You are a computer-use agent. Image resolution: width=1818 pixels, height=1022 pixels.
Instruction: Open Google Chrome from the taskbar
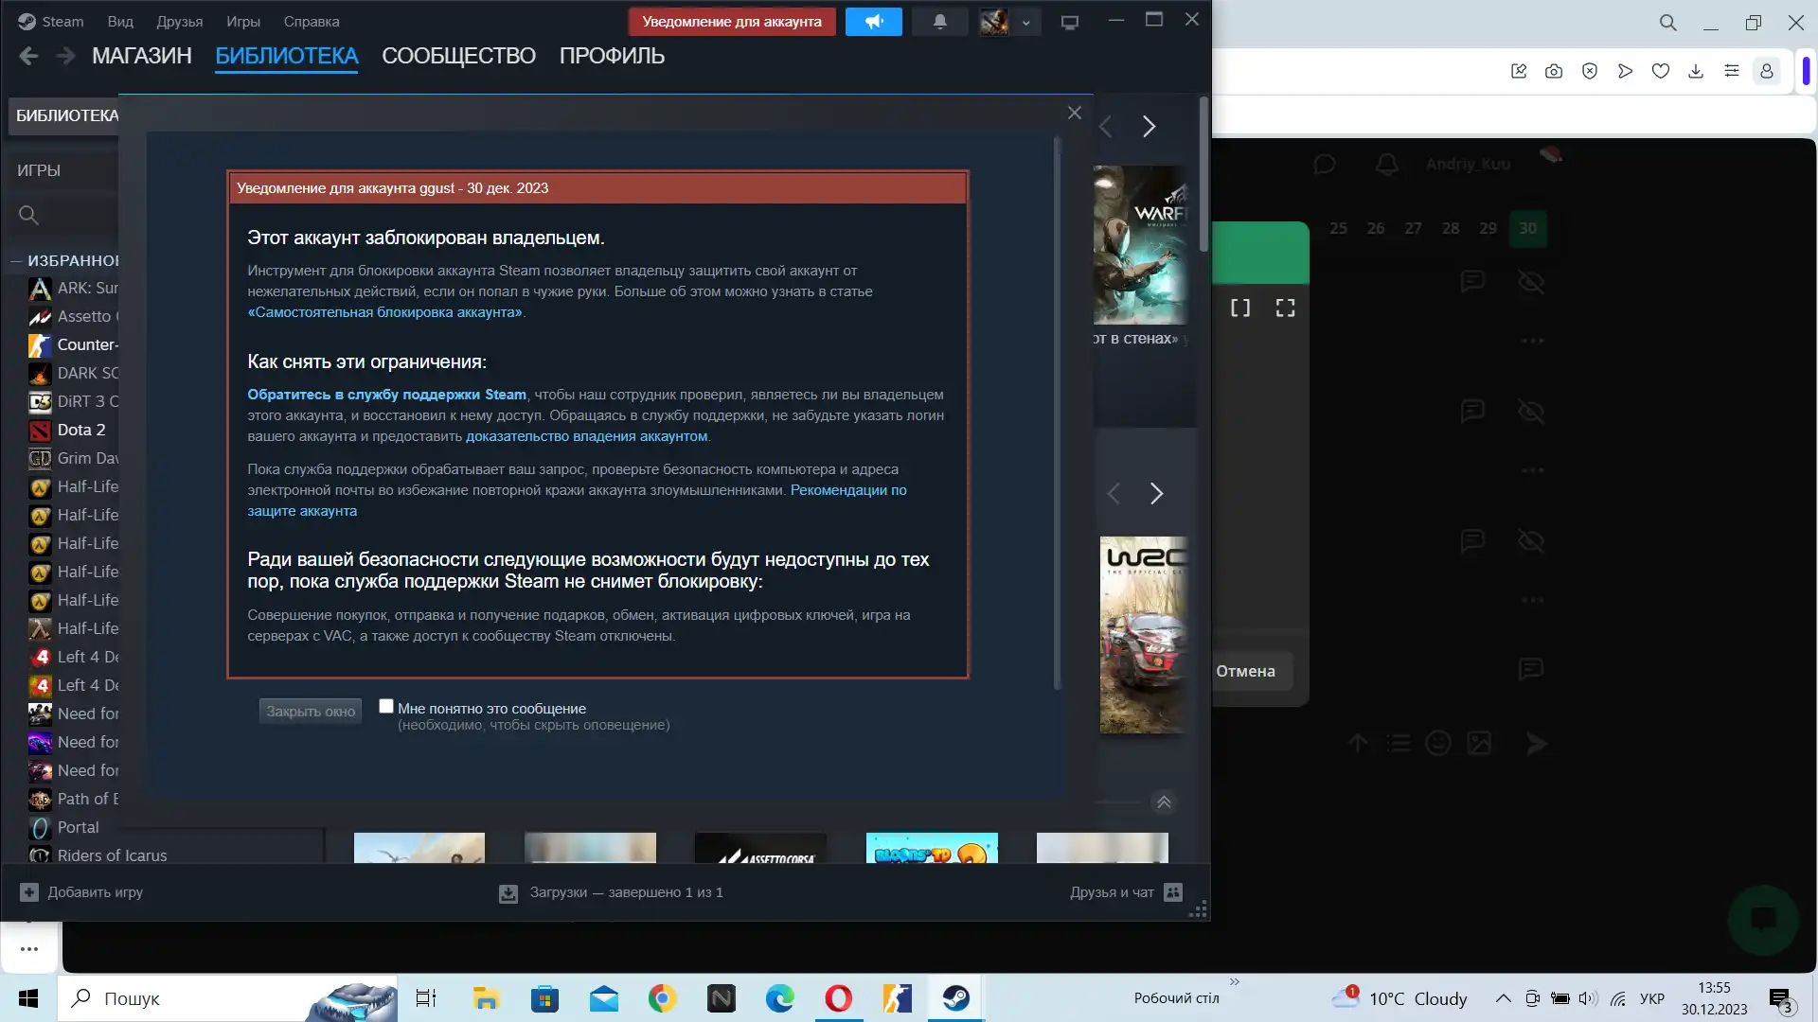click(662, 998)
